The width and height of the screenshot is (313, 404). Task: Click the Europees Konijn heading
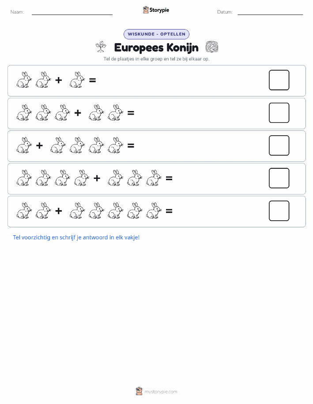tap(156, 48)
